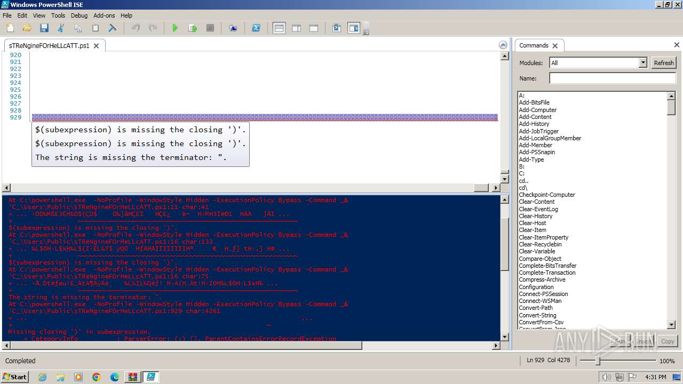Launch Internet Explorer from taskbar
683x384 pixels.
[42, 377]
